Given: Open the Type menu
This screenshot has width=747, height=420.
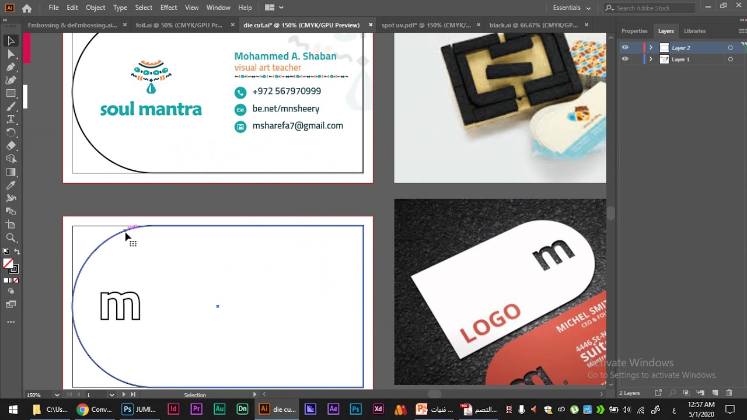Looking at the screenshot, I should click(x=120, y=8).
